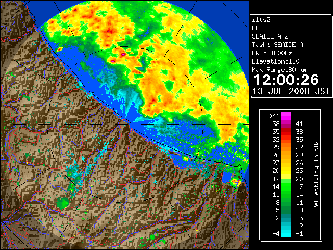Click the 'SEAICE_A_Z' product name
Viewport: 333px width, 250px height.
pyautogui.click(x=270, y=36)
